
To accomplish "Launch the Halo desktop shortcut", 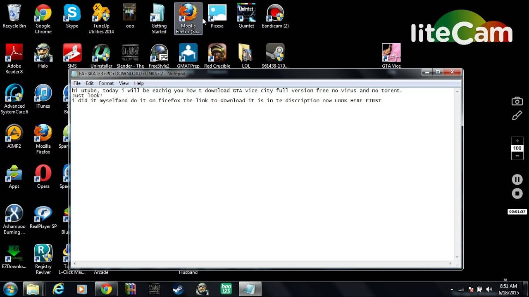I will pyautogui.click(x=43, y=57).
